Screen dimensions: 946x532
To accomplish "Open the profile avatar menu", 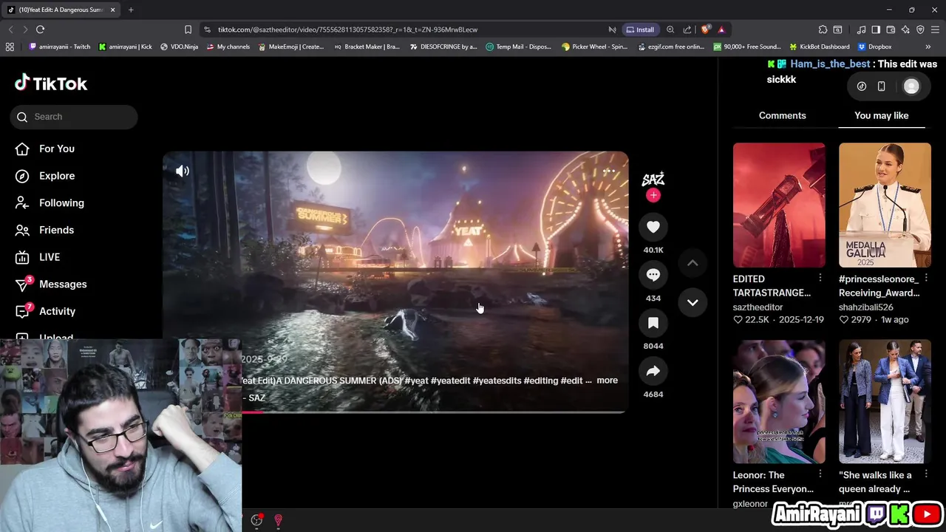I will pos(911,86).
